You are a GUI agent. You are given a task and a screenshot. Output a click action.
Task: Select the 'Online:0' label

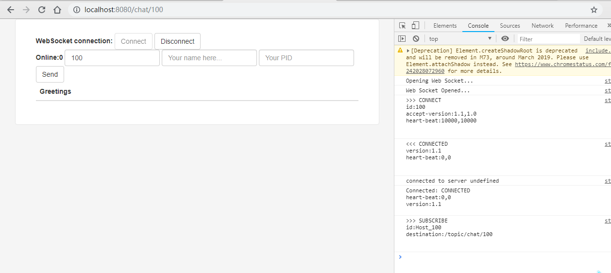50,57
